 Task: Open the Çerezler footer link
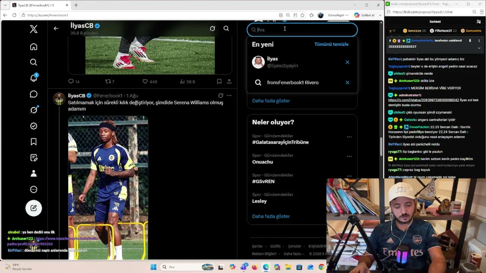(295, 246)
